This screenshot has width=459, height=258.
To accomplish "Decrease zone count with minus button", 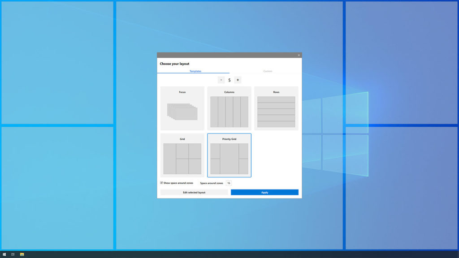I will point(221,80).
